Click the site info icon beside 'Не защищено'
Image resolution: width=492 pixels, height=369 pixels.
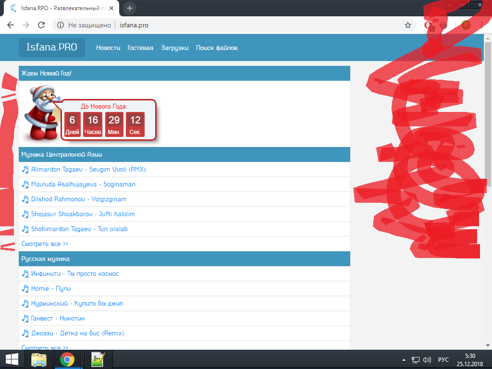point(61,25)
